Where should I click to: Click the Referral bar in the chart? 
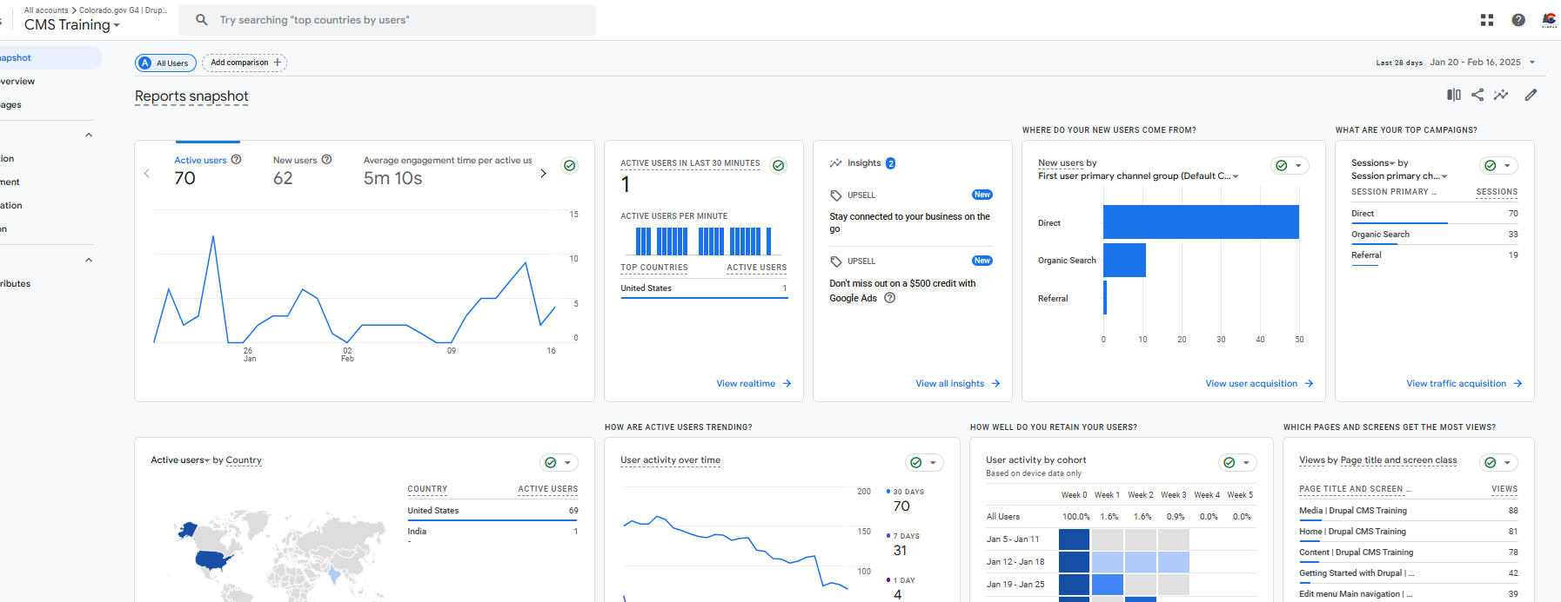point(1105,298)
